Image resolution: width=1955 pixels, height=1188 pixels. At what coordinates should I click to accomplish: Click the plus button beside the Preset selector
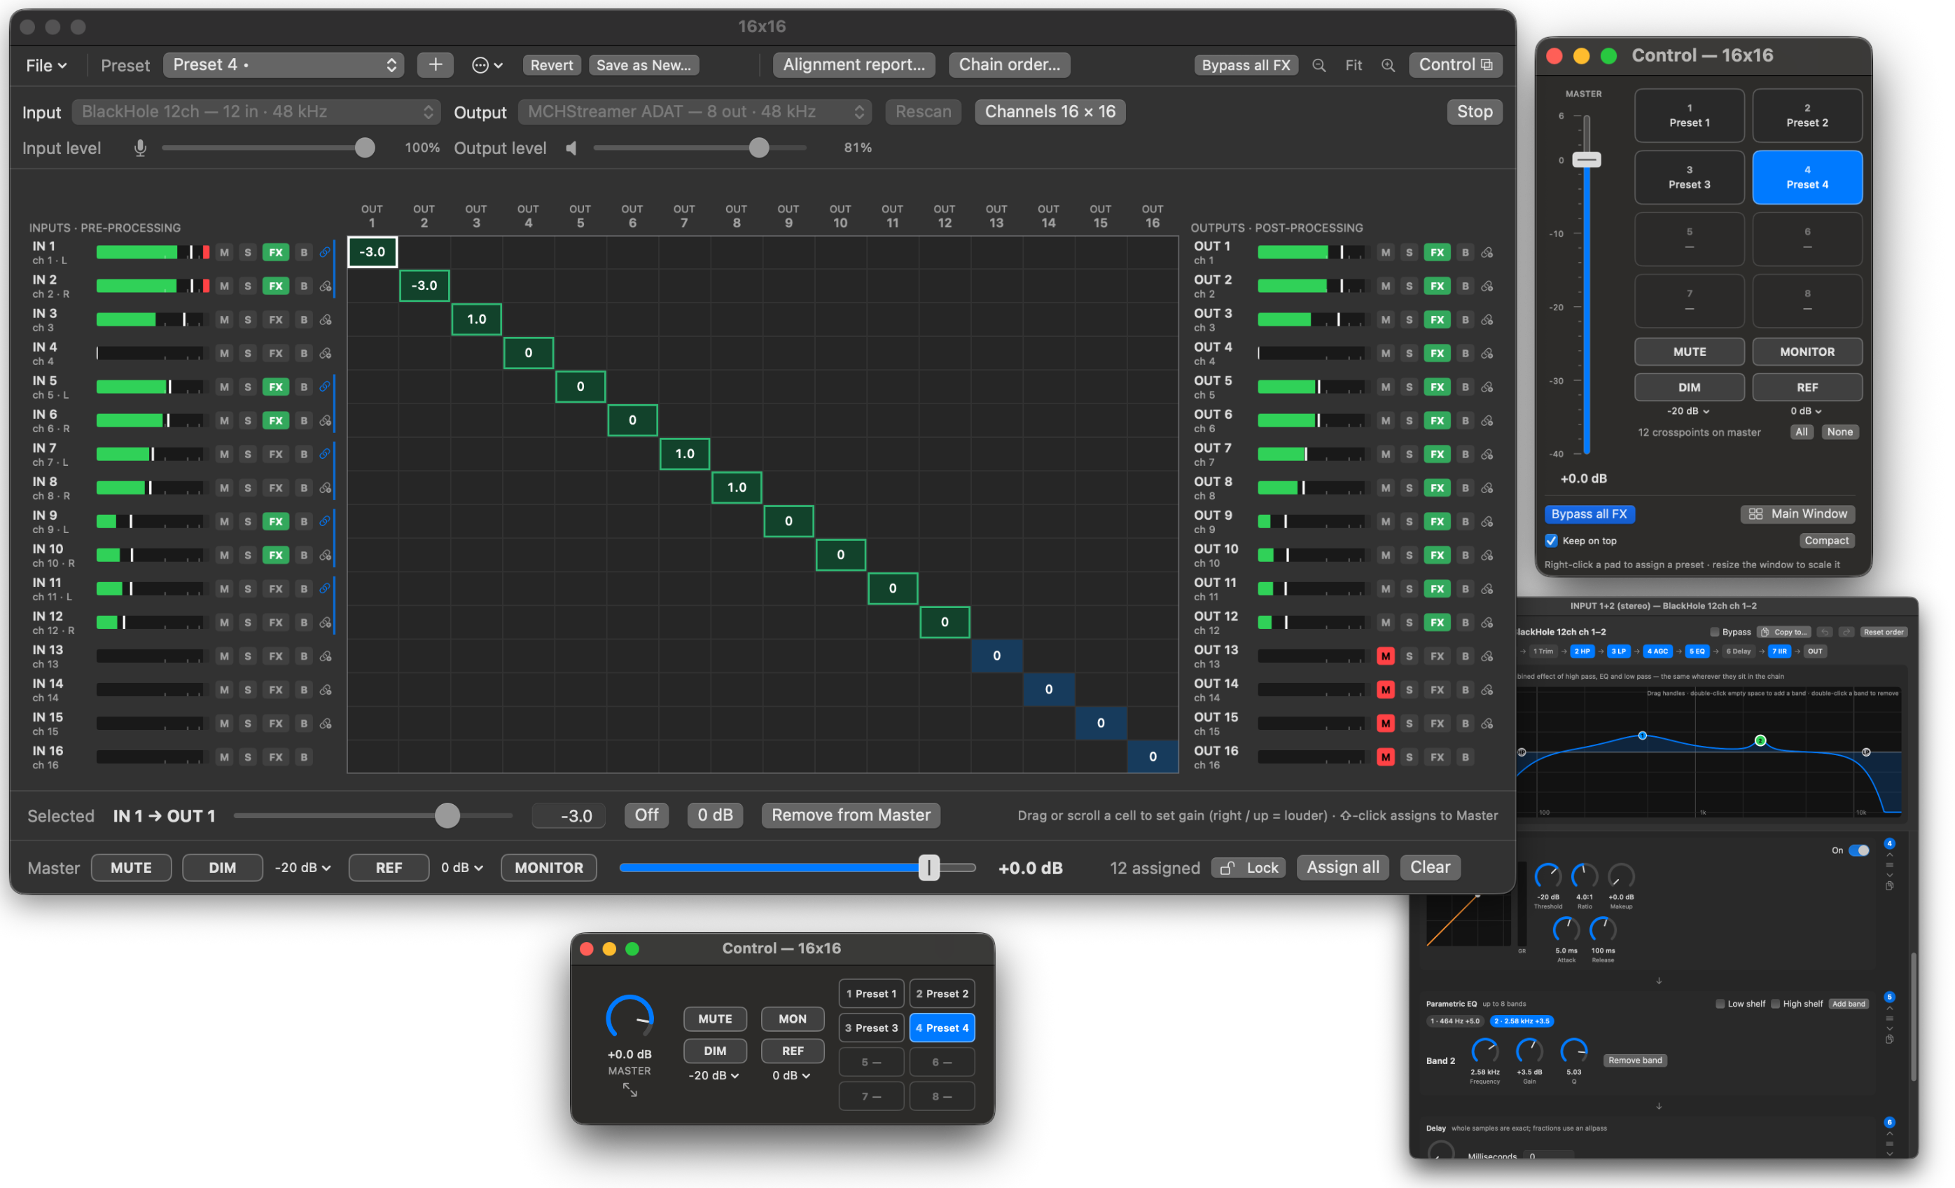435,65
